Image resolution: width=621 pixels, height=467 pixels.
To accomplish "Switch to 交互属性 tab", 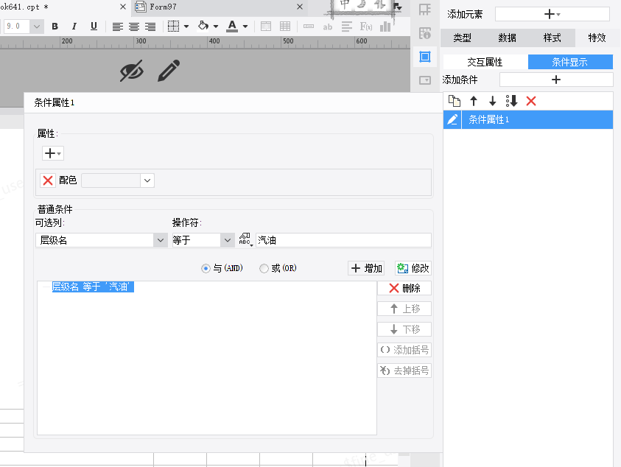I will (485, 62).
